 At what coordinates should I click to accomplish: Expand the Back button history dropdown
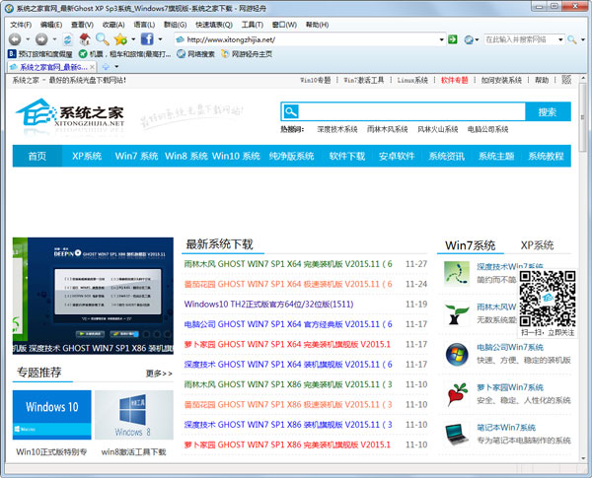(x=28, y=39)
